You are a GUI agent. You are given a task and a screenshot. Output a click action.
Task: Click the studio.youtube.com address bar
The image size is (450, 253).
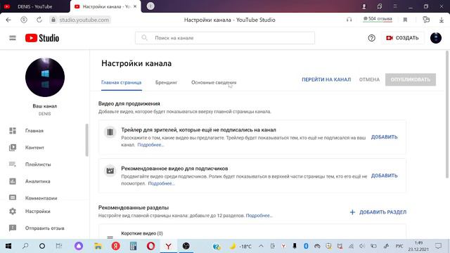click(x=84, y=20)
